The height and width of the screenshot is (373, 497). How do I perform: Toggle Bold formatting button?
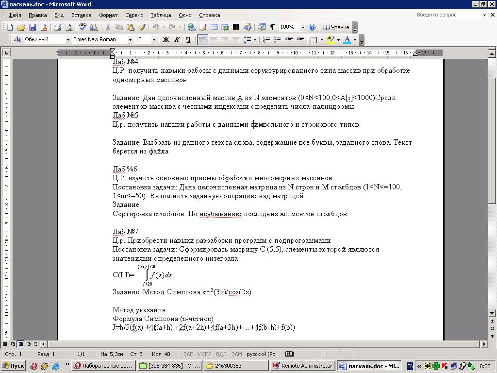[166, 40]
